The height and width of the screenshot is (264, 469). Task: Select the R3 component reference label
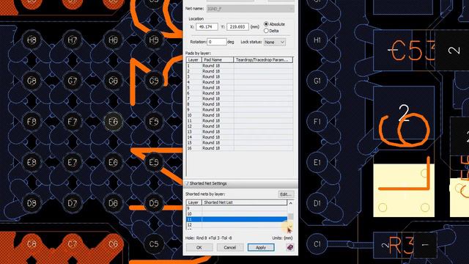402,246
